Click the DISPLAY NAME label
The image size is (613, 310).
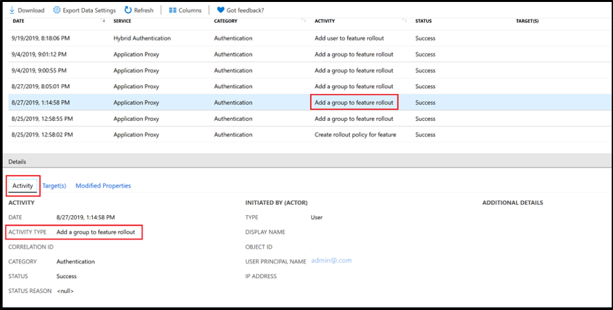click(x=265, y=232)
